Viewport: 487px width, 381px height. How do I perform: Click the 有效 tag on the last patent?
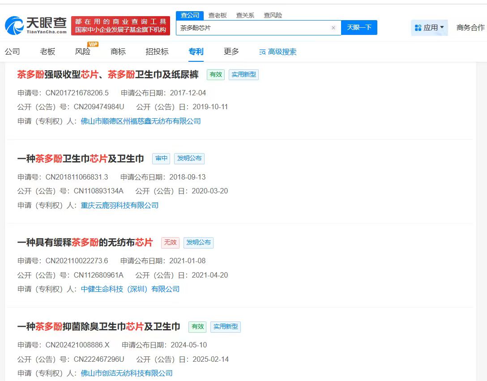coord(197,327)
